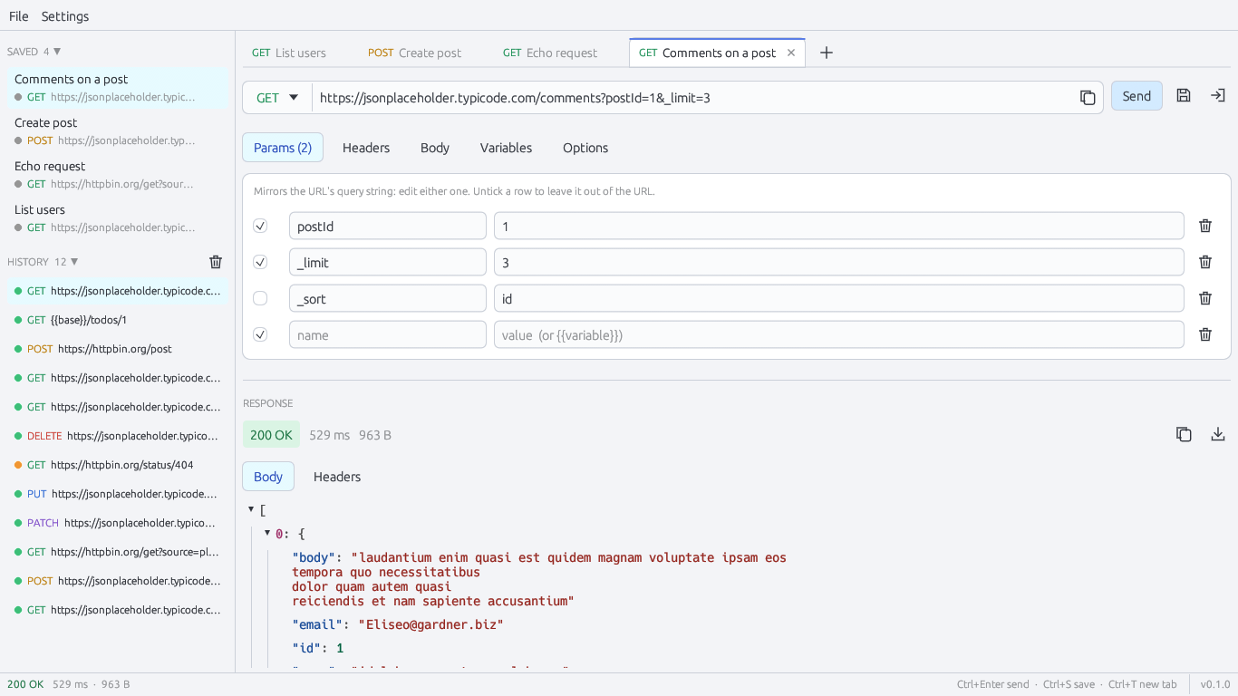Open saved request Comments on a post
The image size is (1238, 696).
point(118,88)
